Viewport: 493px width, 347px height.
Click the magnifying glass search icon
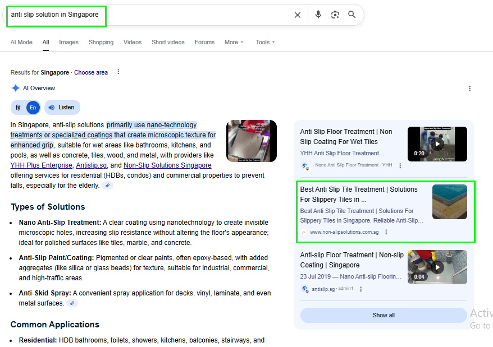352,15
